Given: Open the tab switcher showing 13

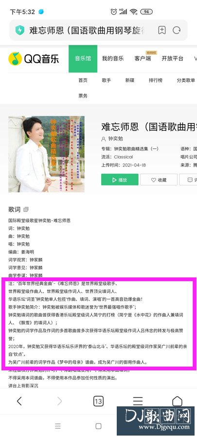Looking at the screenshot, I should [x=98, y=401].
